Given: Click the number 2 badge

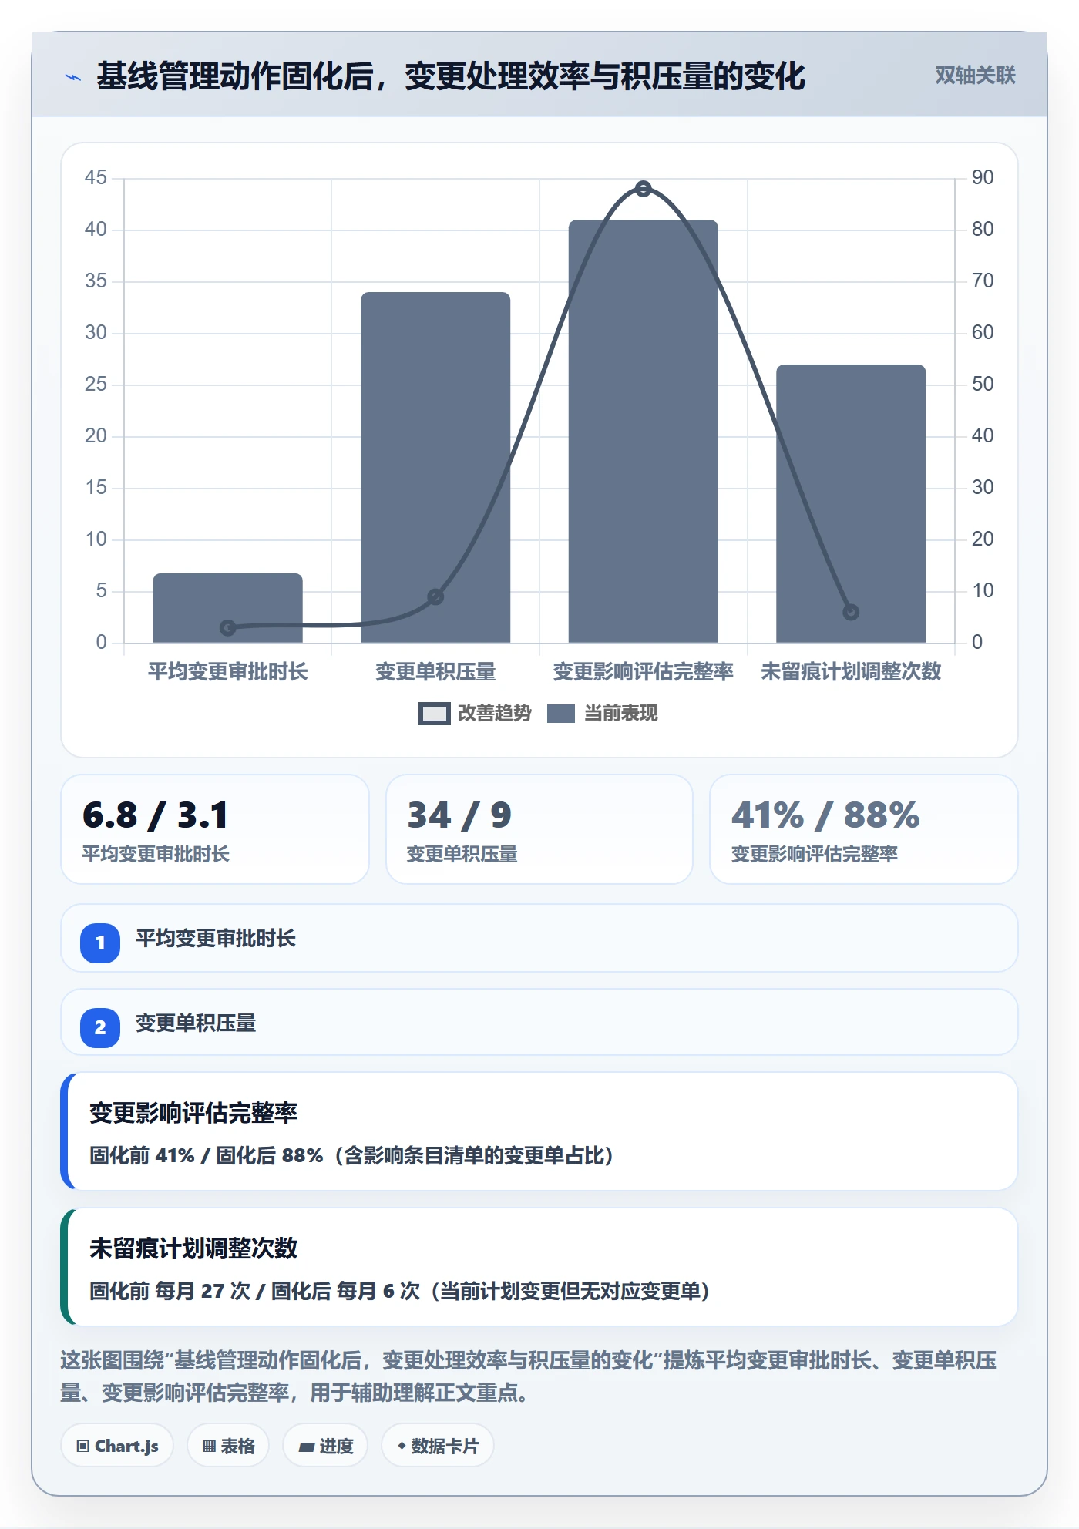Looking at the screenshot, I should coord(100,1027).
